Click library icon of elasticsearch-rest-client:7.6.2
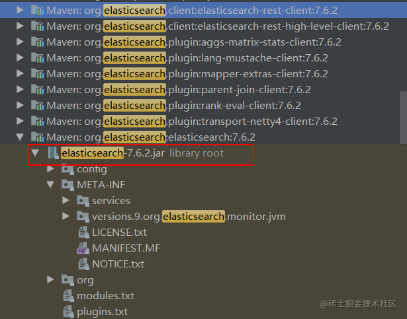 coord(37,10)
